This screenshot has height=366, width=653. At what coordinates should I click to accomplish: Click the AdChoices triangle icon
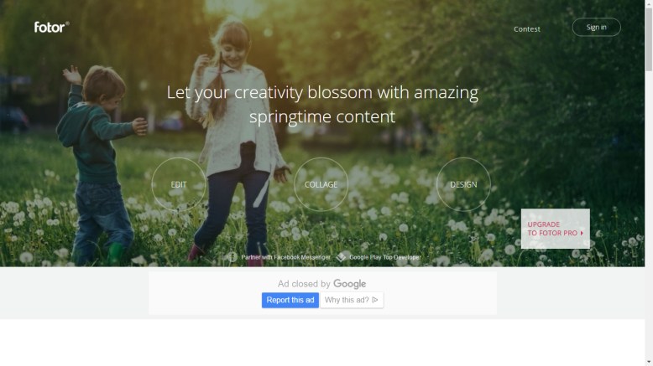pyautogui.click(x=375, y=300)
